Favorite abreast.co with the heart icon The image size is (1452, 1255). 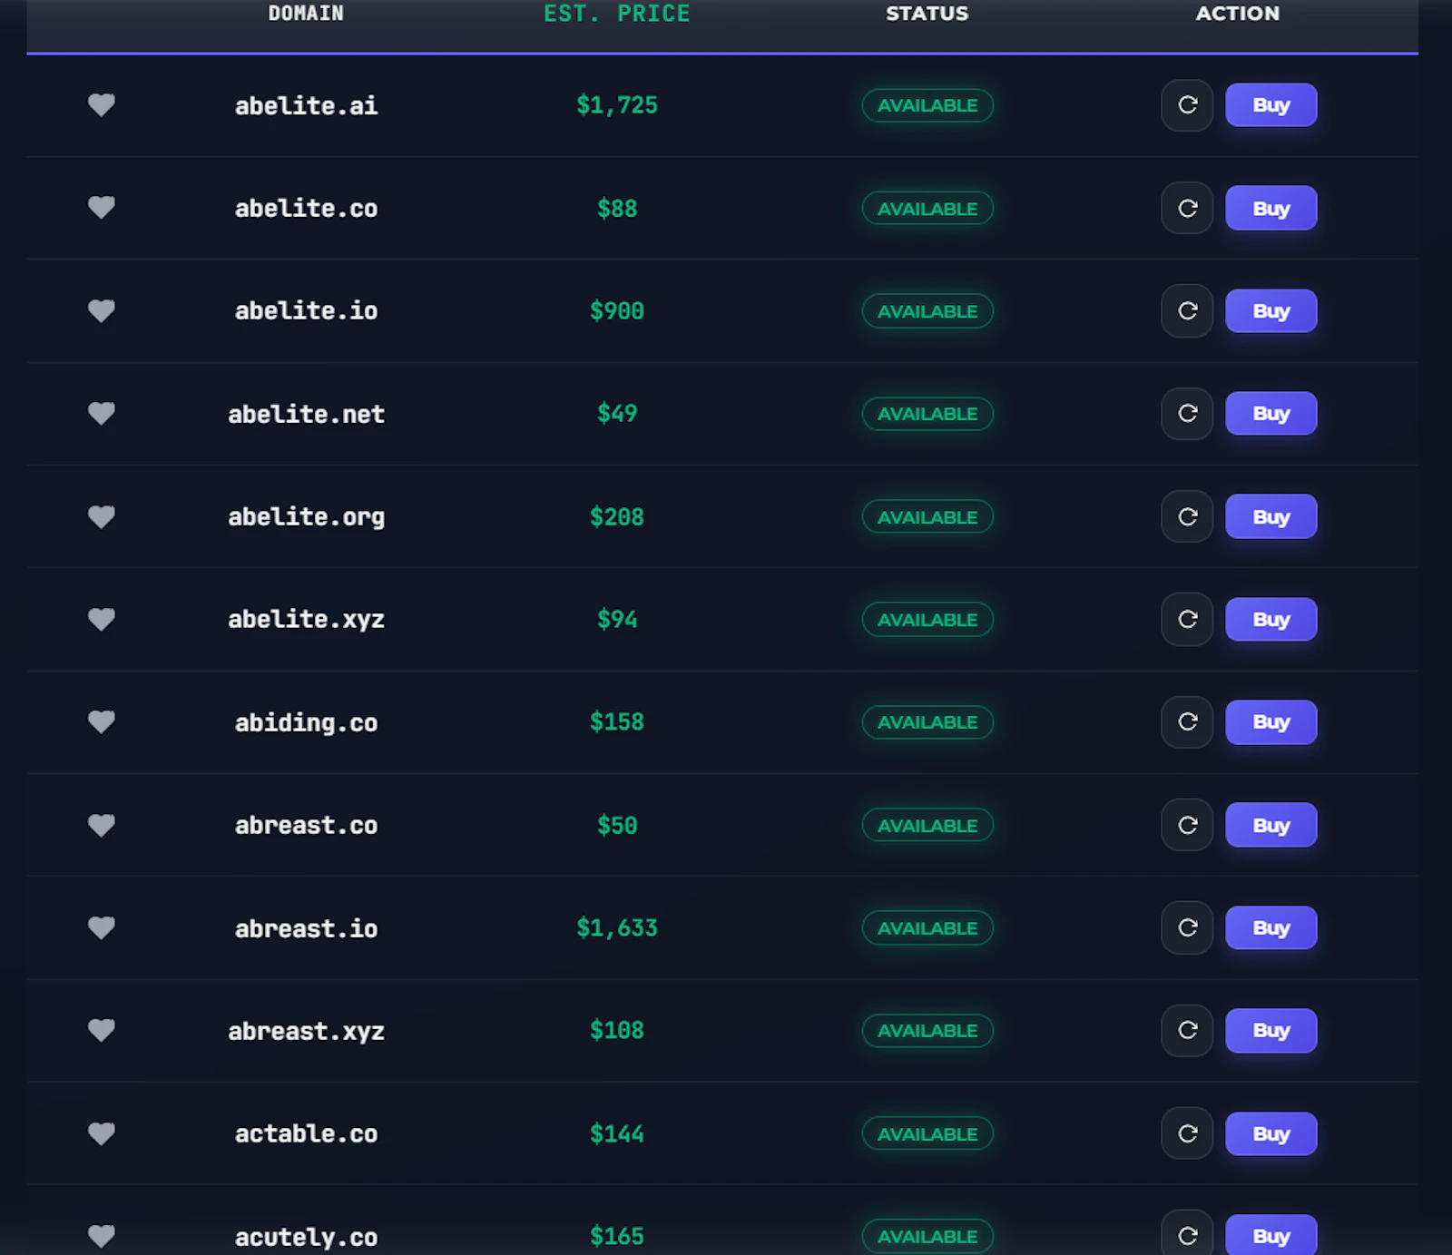pos(102,825)
